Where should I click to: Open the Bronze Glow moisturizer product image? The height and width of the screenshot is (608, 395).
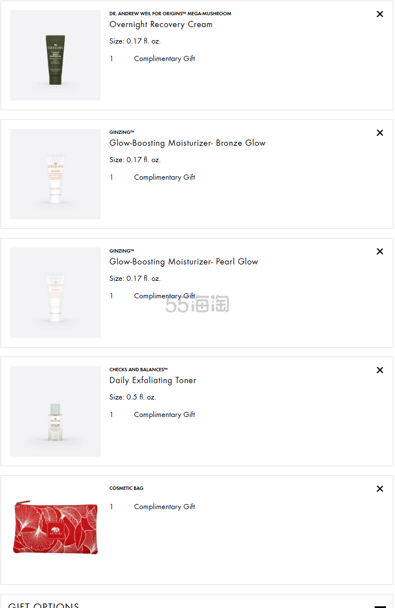point(55,174)
